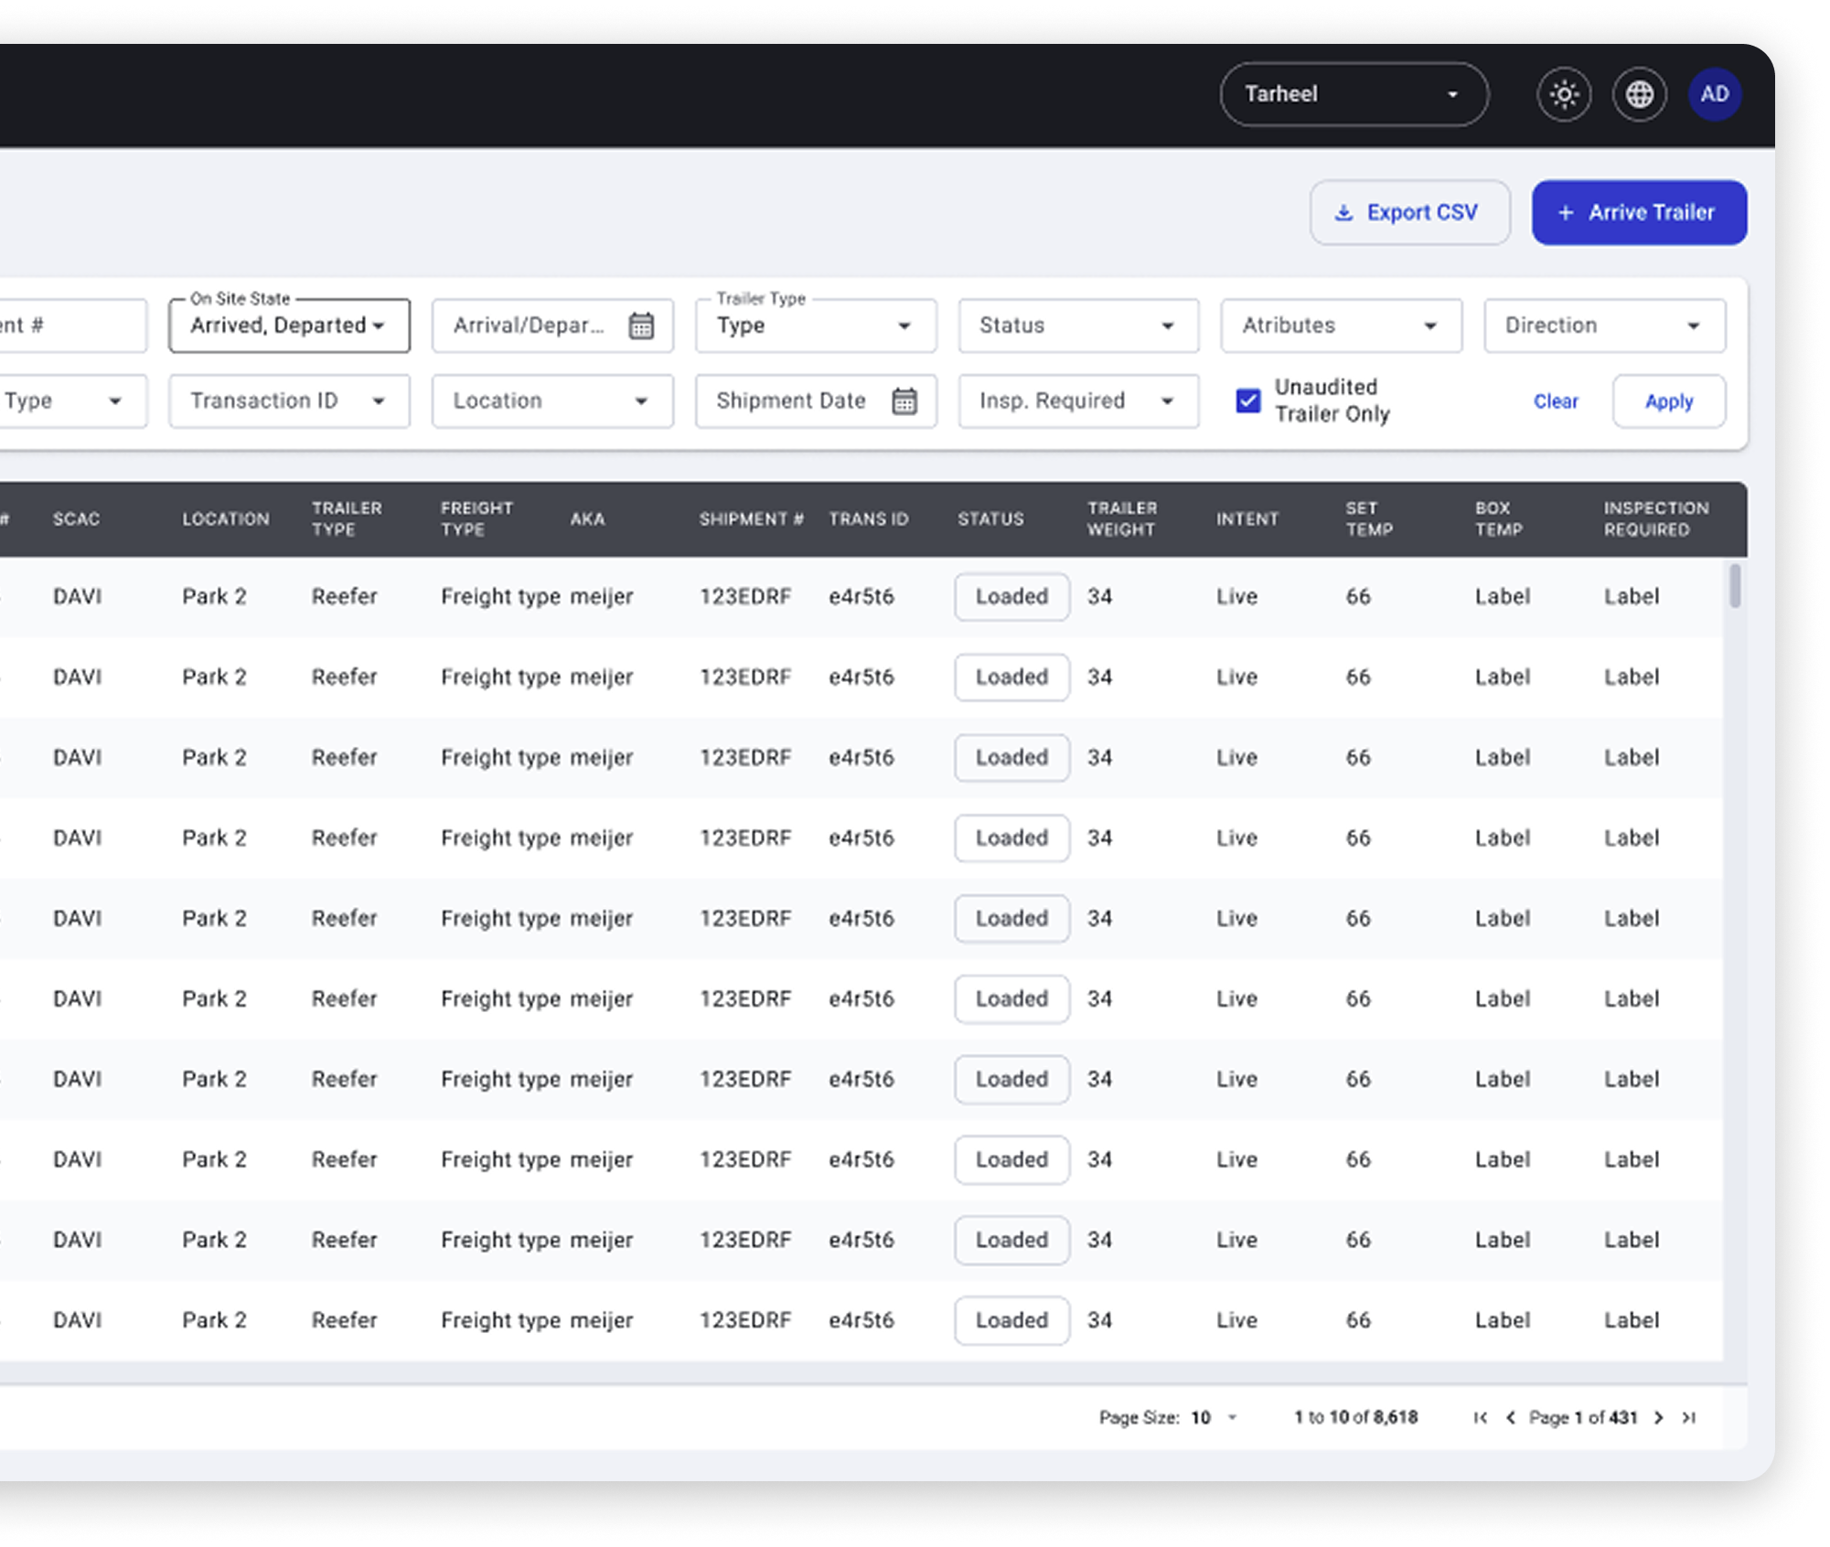The image size is (1830, 1547).
Task: Go to the previous page
Action: click(x=1511, y=1417)
